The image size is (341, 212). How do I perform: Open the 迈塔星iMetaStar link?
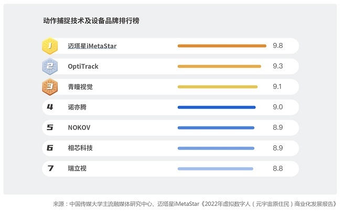coord(92,46)
